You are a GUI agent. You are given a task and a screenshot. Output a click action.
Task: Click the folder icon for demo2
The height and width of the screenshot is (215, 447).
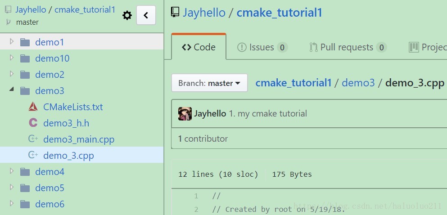click(25, 75)
